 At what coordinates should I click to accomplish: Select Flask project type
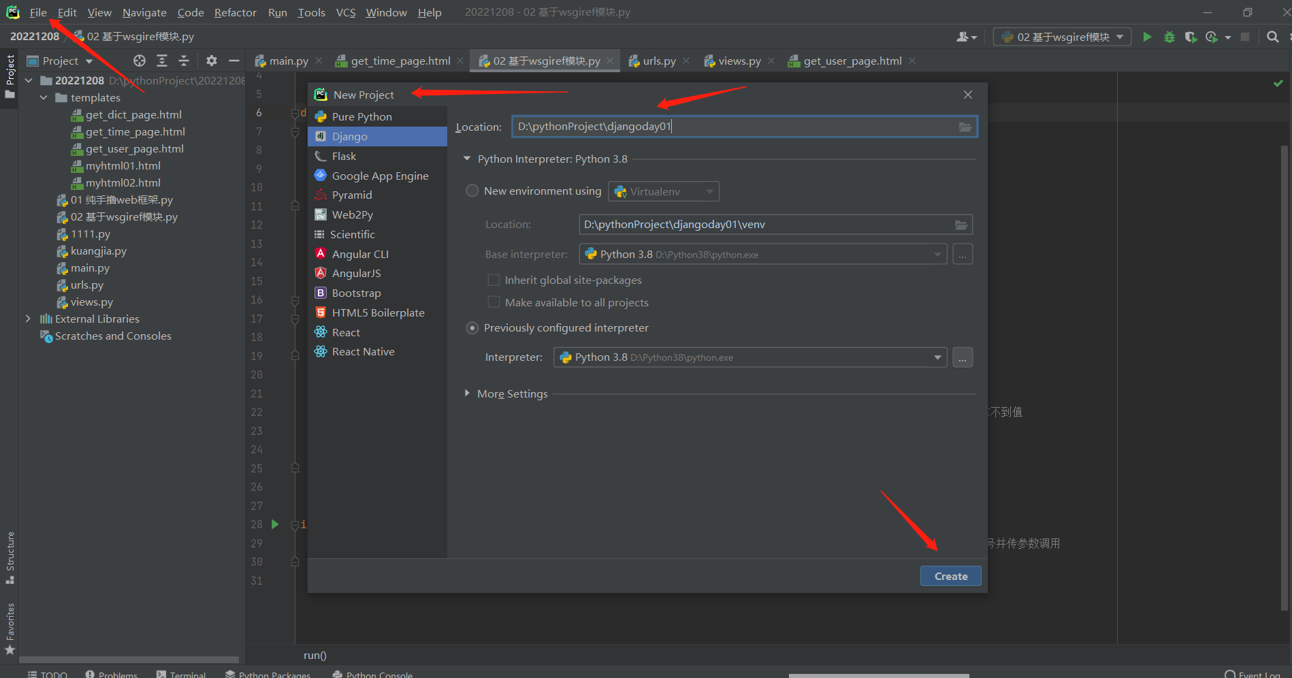click(378, 156)
